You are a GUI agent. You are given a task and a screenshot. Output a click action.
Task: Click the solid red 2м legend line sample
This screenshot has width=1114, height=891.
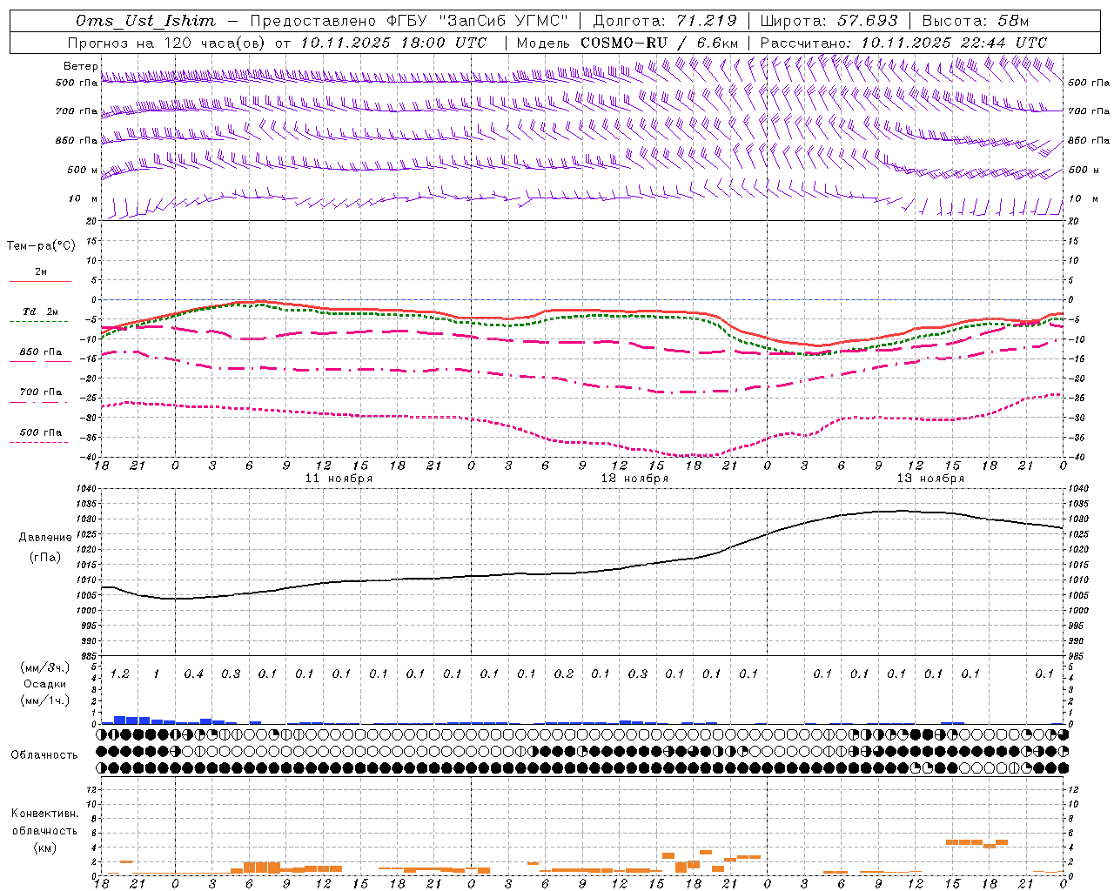[x=40, y=282]
